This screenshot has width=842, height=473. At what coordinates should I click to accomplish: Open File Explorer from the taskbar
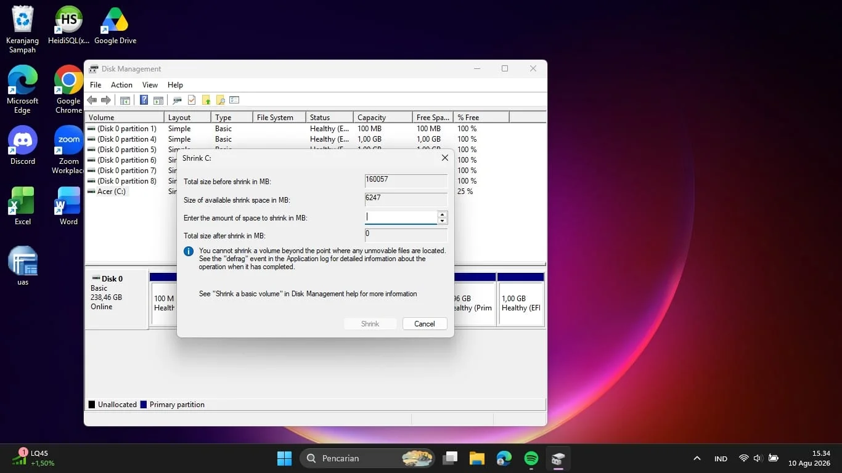pos(477,458)
